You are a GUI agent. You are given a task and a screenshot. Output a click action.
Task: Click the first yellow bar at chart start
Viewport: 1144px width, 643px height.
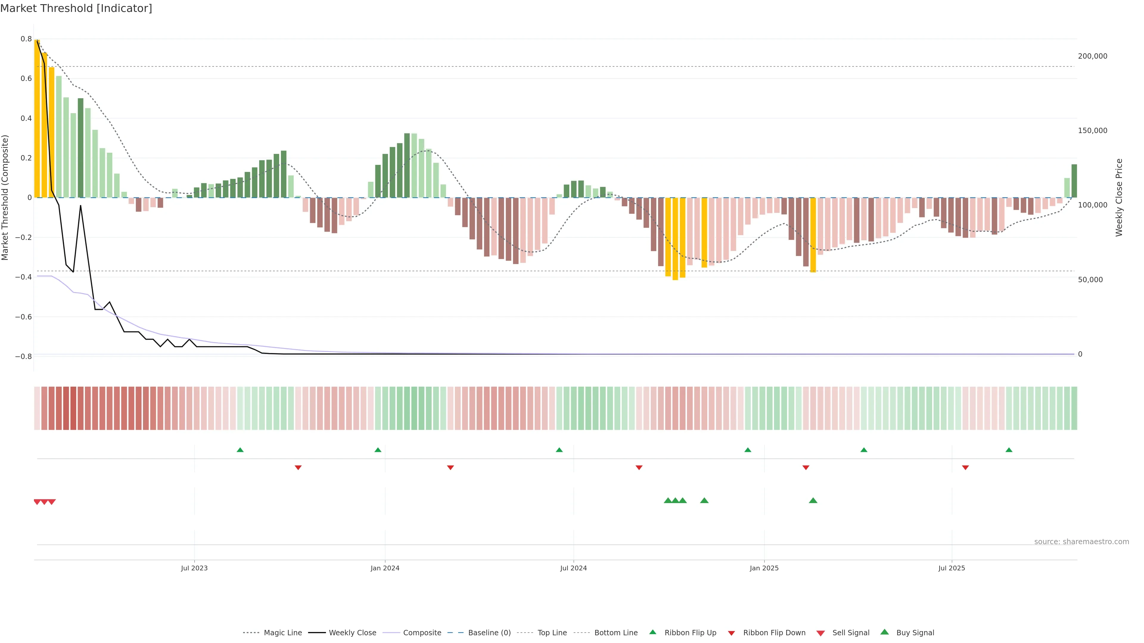(37, 118)
